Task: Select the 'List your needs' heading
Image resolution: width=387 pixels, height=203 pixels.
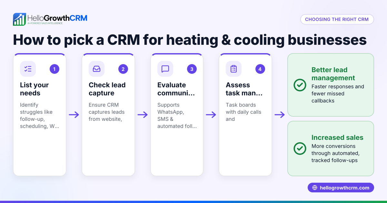Action: (x=34, y=89)
